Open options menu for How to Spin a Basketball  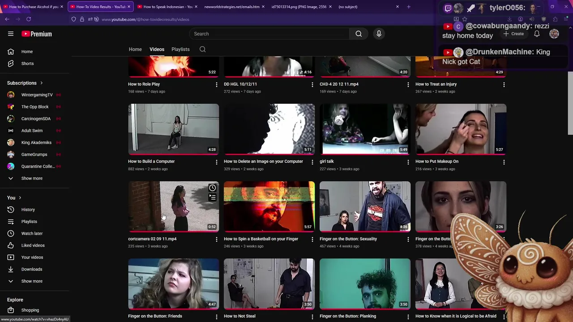point(312,239)
